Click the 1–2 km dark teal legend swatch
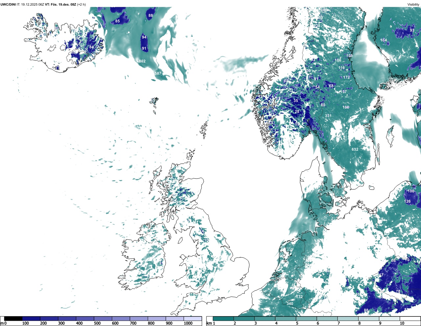Image resolution: width=421 pixels, height=326 pixels. (223, 318)
